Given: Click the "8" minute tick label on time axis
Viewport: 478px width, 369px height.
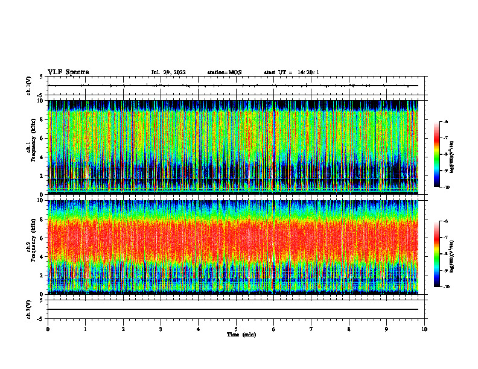Looking at the screenshot, I should coord(349,329).
